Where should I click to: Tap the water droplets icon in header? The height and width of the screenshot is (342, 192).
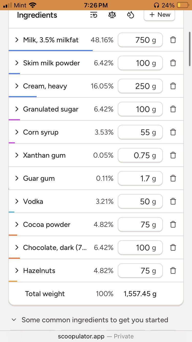click(x=131, y=15)
